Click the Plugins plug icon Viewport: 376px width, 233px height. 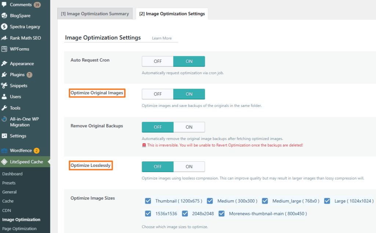4,75
